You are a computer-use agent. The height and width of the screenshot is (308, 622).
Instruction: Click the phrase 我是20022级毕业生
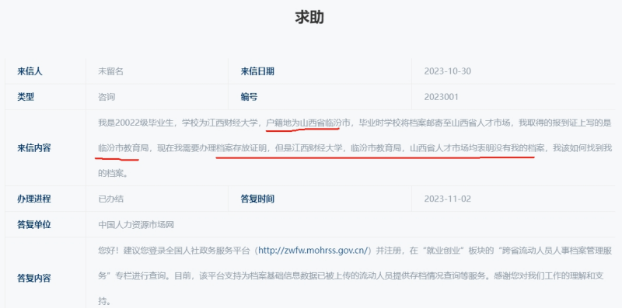pos(136,123)
